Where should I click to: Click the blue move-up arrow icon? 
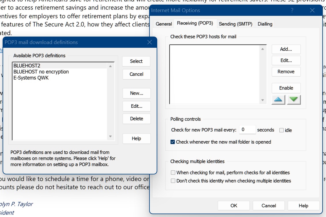click(x=278, y=100)
